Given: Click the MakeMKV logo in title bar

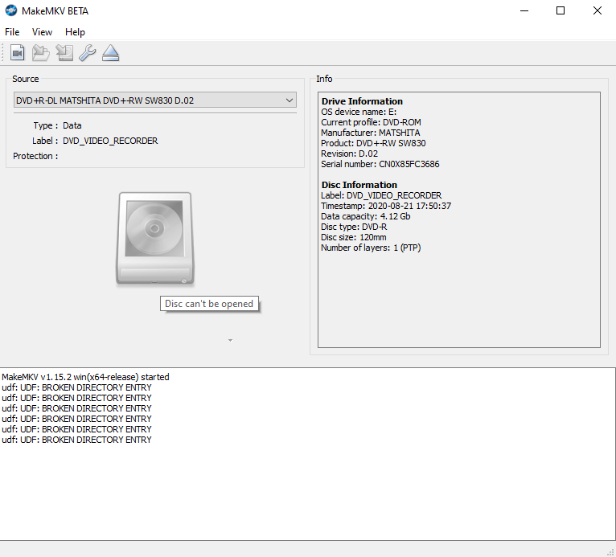Looking at the screenshot, I should pos(11,10).
